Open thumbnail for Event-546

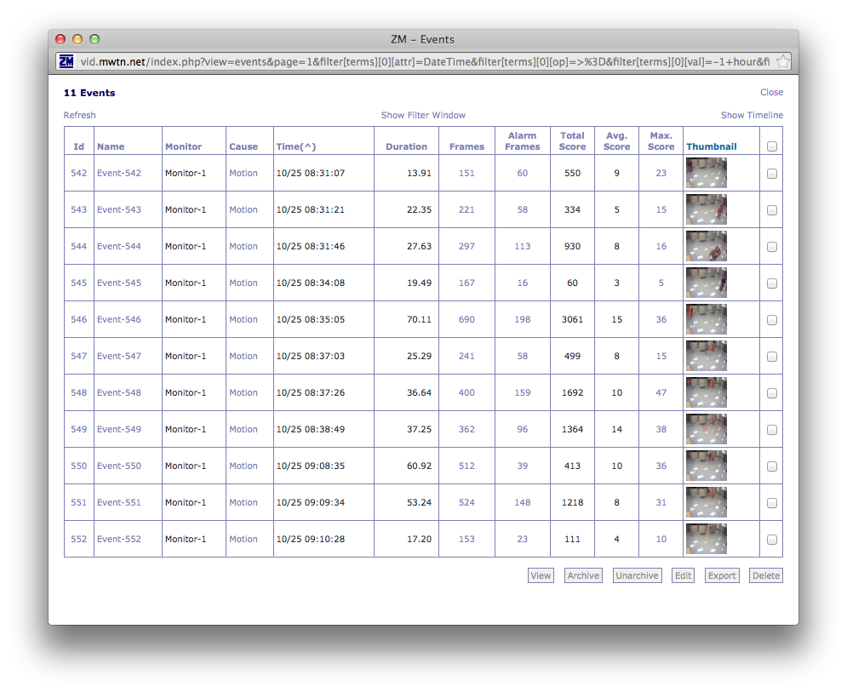point(706,319)
